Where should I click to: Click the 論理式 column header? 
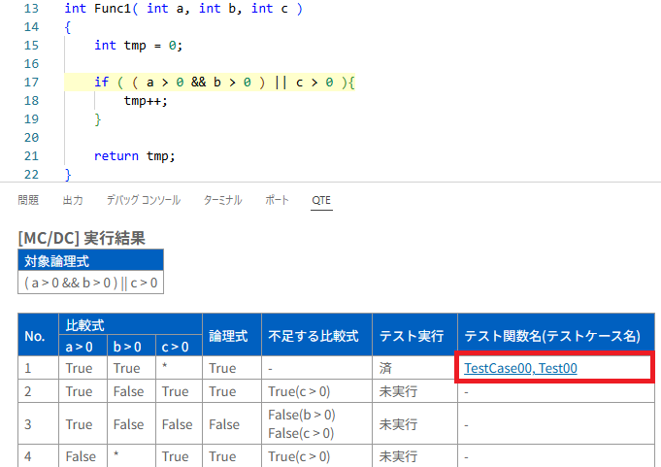point(232,336)
